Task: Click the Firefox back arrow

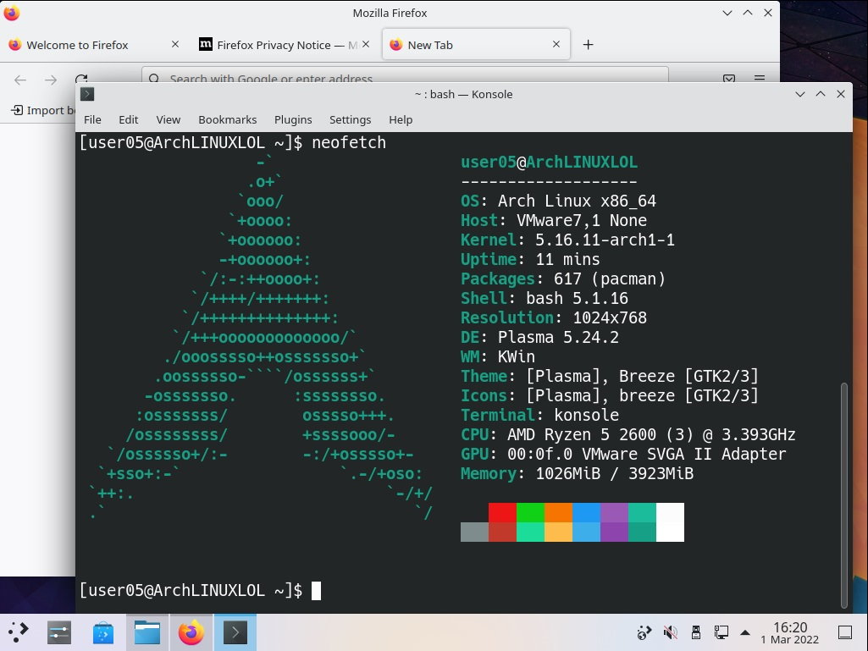Action: tap(20, 80)
